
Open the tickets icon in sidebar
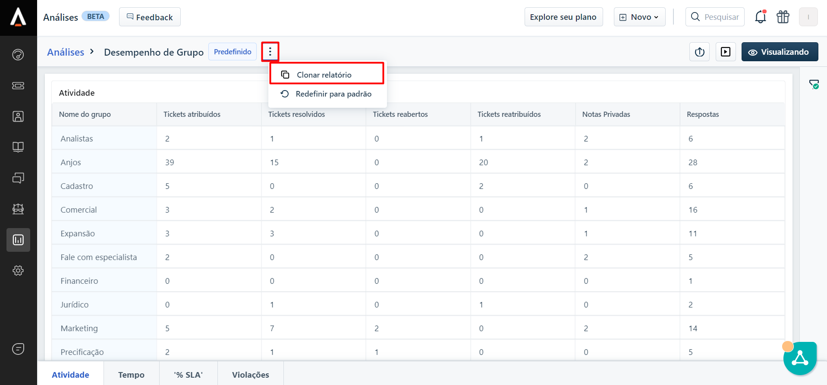tap(18, 85)
